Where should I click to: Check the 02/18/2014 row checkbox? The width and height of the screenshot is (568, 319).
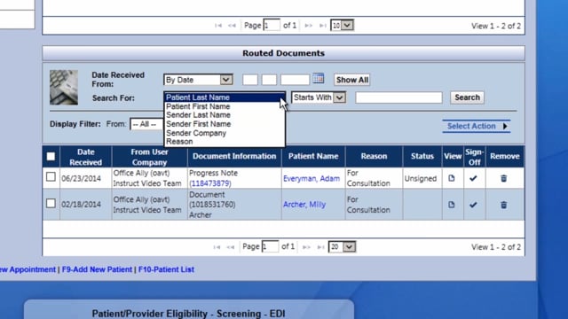pyautogui.click(x=51, y=203)
